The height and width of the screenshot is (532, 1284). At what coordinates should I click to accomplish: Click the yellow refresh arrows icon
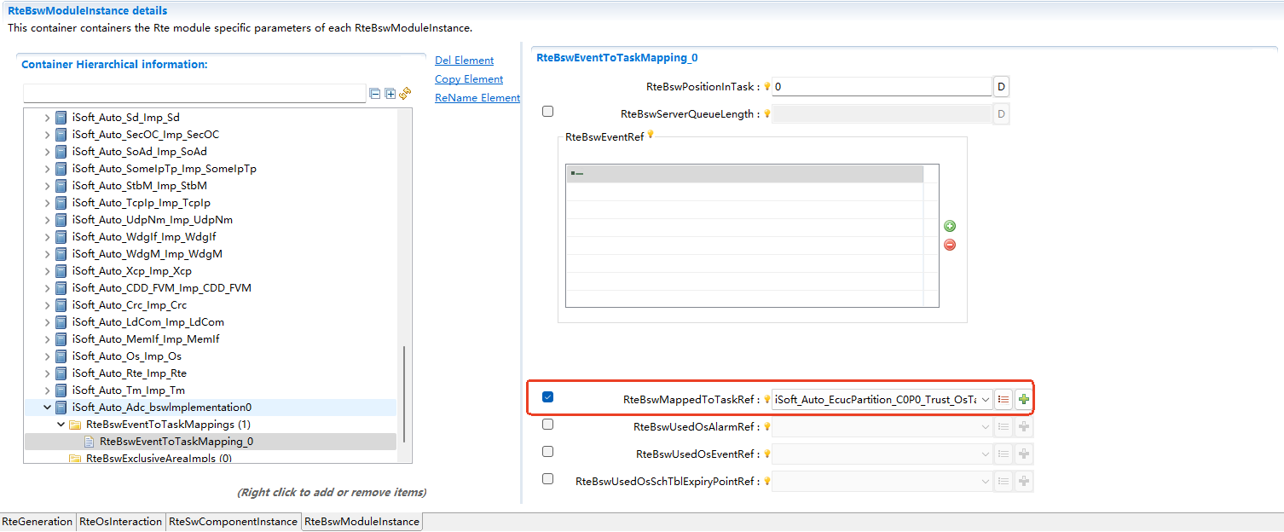pos(405,93)
